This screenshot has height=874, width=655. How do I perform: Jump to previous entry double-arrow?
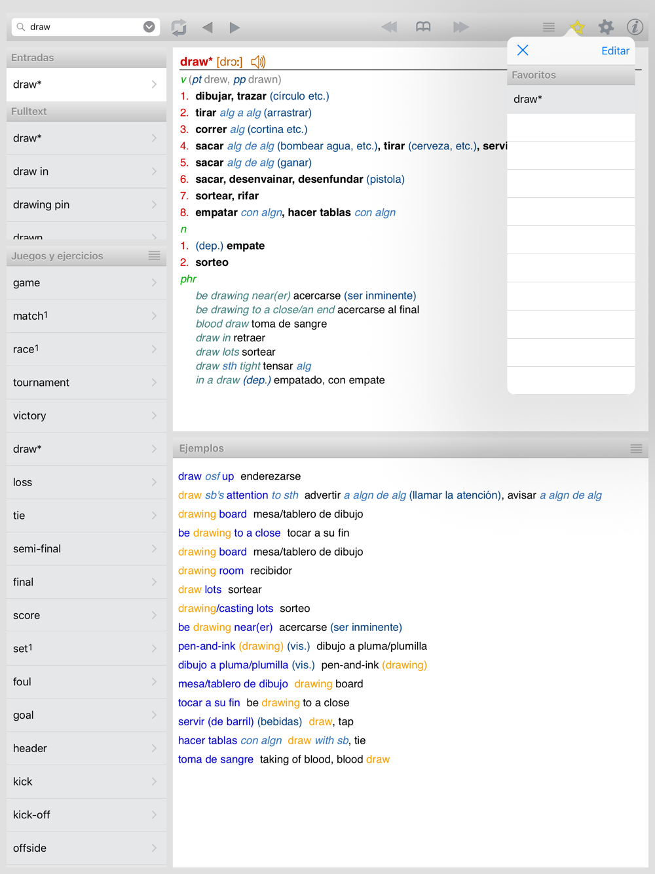(x=389, y=27)
